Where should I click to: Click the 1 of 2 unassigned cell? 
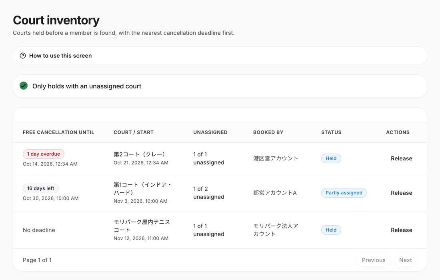pyautogui.click(x=208, y=193)
